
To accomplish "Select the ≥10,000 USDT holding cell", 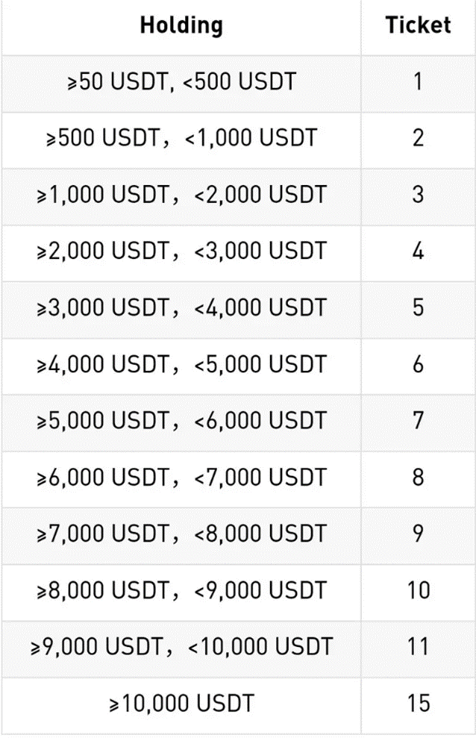I will (181, 703).
